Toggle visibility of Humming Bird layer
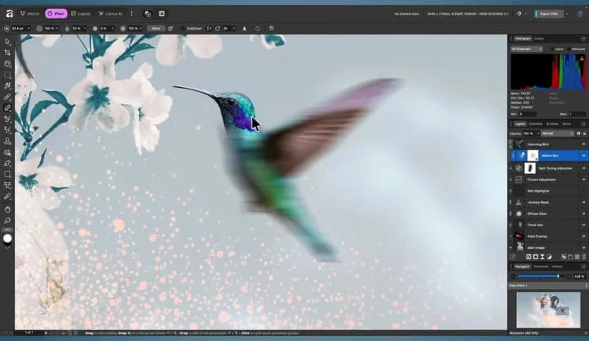 tap(584, 144)
